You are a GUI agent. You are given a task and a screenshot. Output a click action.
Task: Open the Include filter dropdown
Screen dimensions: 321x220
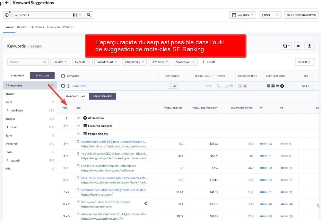[60, 62]
